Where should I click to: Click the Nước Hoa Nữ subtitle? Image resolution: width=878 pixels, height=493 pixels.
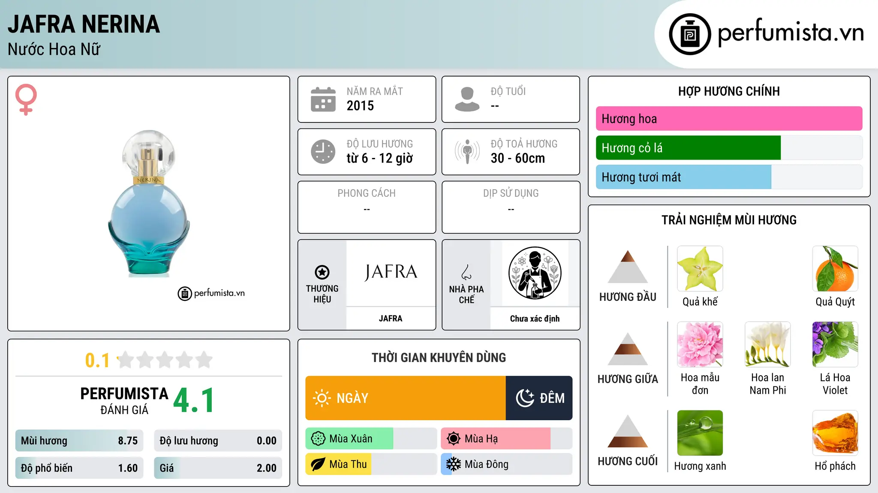point(54,49)
